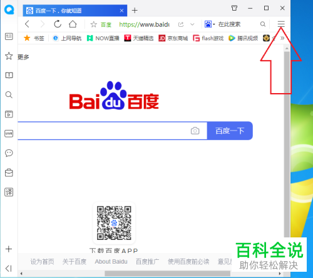Screen dimensions: 313x278
Task: Maximize the browser window
Action: tap(266, 8)
